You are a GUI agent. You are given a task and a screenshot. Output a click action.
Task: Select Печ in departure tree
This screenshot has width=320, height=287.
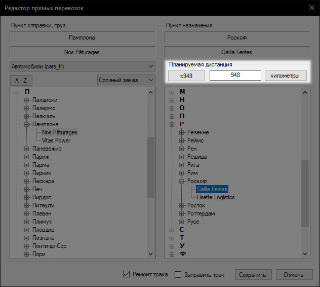[x=37, y=189]
